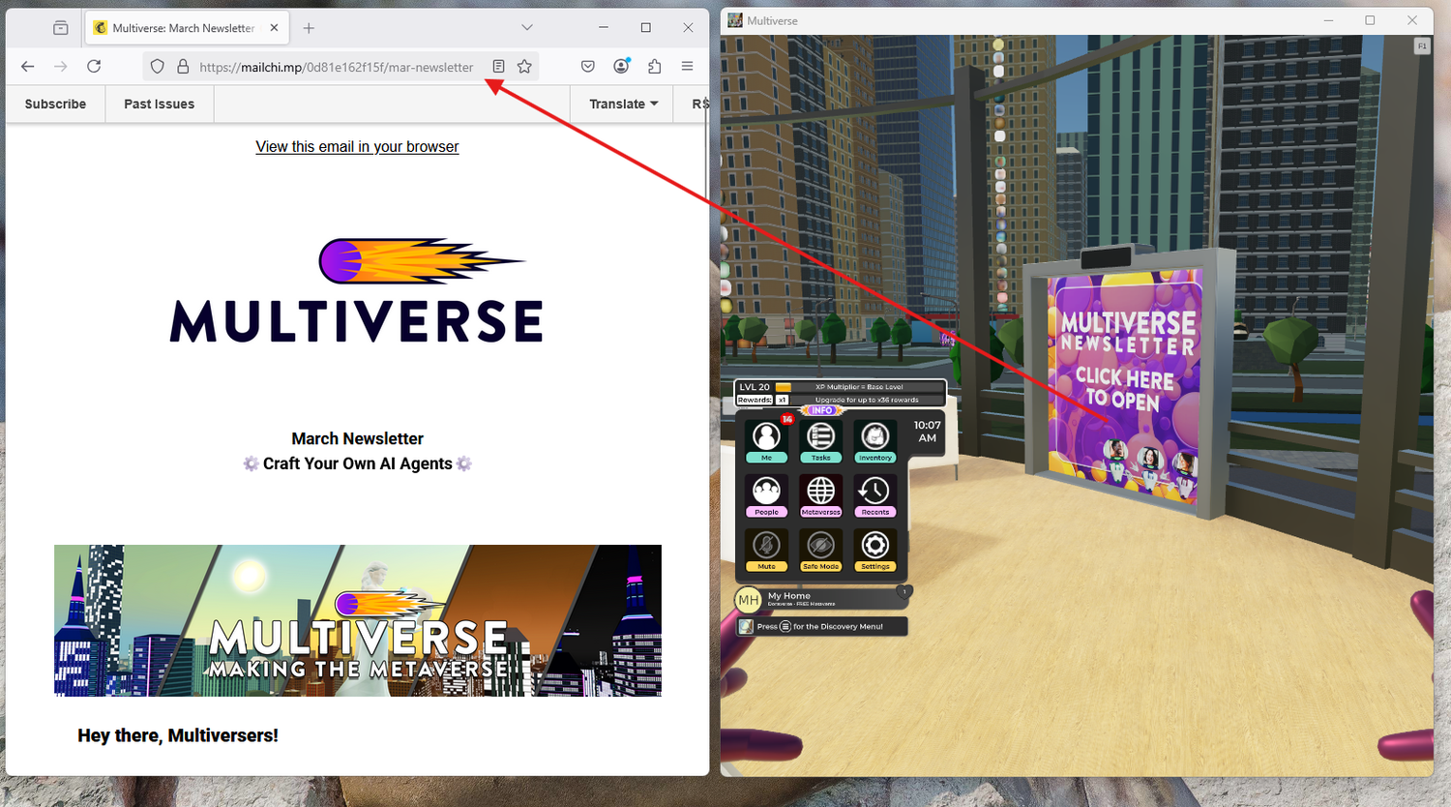Image resolution: width=1451 pixels, height=807 pixels.
Task: Open the INFO badge above the menu
Action: [821, 410]
